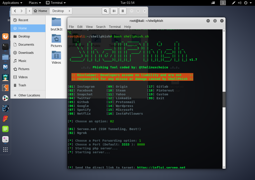Select Music in the file manager sidebar

click(28, 61)
